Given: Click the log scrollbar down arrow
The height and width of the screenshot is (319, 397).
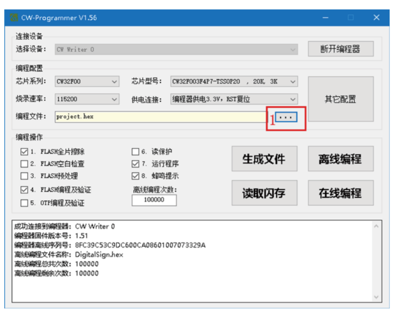Looking at the screenshot, I should click(376, 297).
